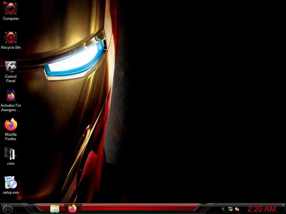Click the "Computer" label text
Viewport: 286px width, 214px height.
(x=11, y=19)
